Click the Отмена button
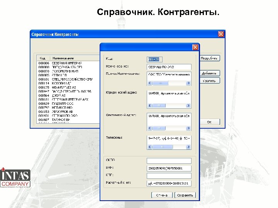 162,195
